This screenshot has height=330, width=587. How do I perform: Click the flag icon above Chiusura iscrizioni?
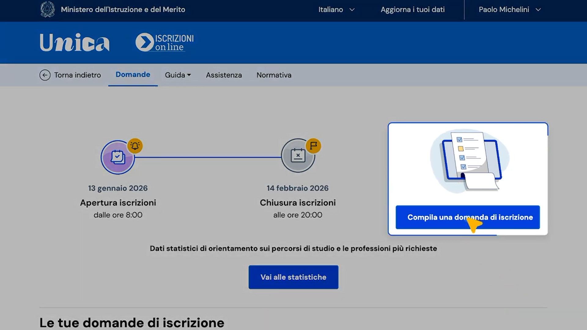coord(314,146)
